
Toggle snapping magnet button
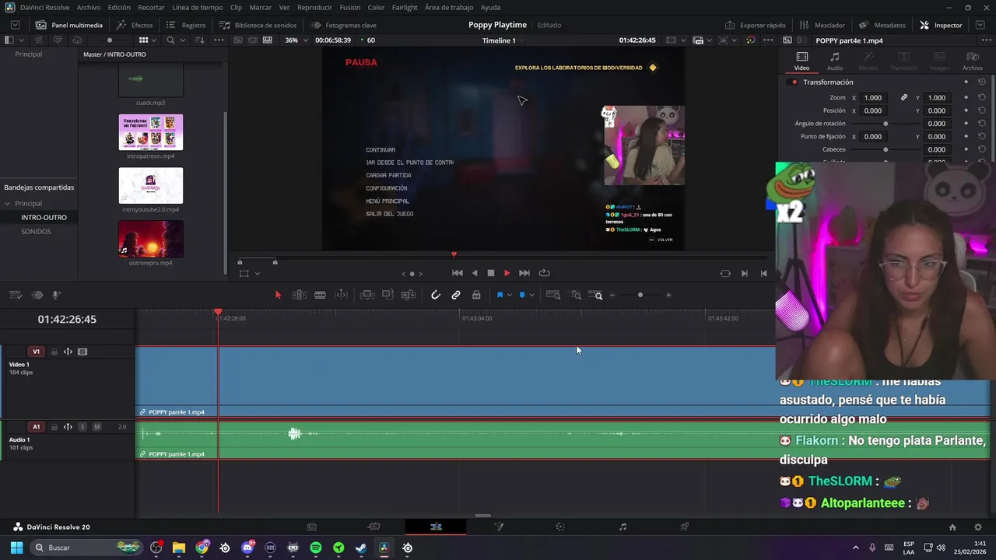pyautogui.click(x=436, y=295)
